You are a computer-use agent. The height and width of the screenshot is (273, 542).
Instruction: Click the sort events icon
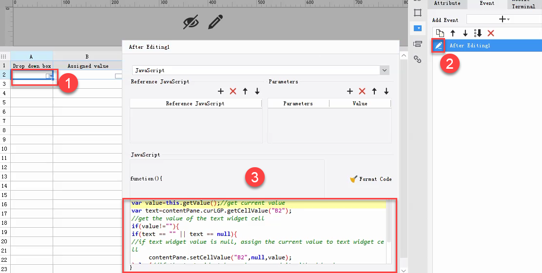point(478,33)
